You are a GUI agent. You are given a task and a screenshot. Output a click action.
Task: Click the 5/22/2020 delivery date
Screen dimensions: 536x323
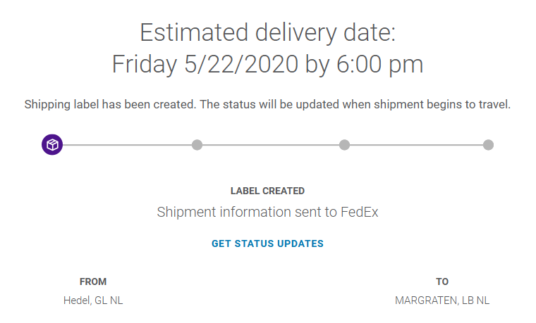(x=241, y=64)
